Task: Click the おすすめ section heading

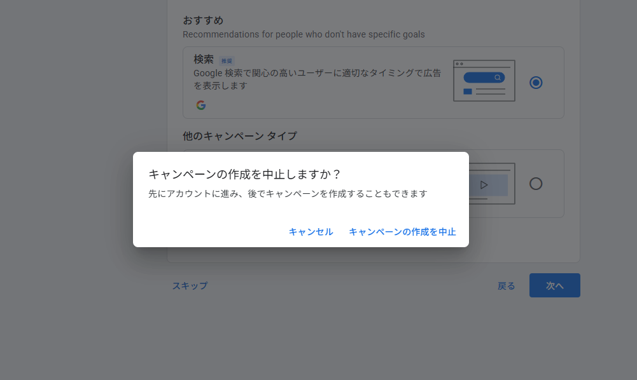Action: [203, 20]
